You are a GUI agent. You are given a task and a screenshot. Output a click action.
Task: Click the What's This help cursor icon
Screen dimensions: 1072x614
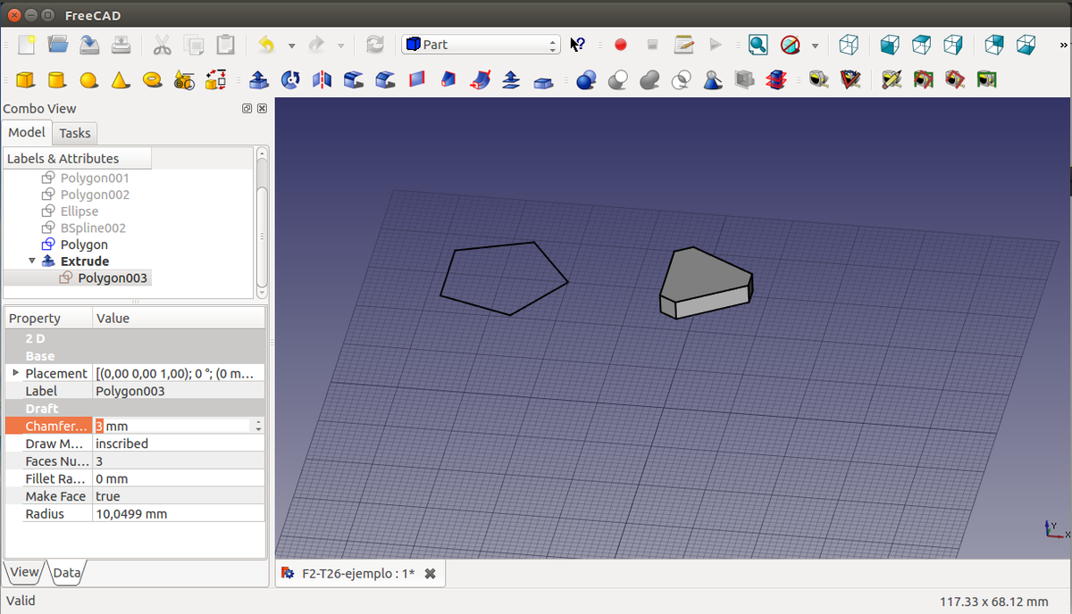pos(578,45)
